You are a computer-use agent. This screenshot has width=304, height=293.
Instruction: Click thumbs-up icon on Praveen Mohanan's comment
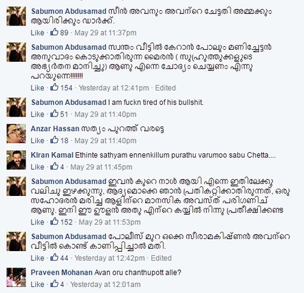click(54, 284)
